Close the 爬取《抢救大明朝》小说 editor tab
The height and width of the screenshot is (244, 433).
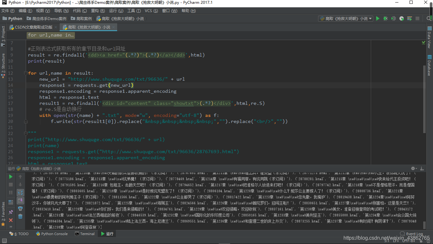click(114, 27)
